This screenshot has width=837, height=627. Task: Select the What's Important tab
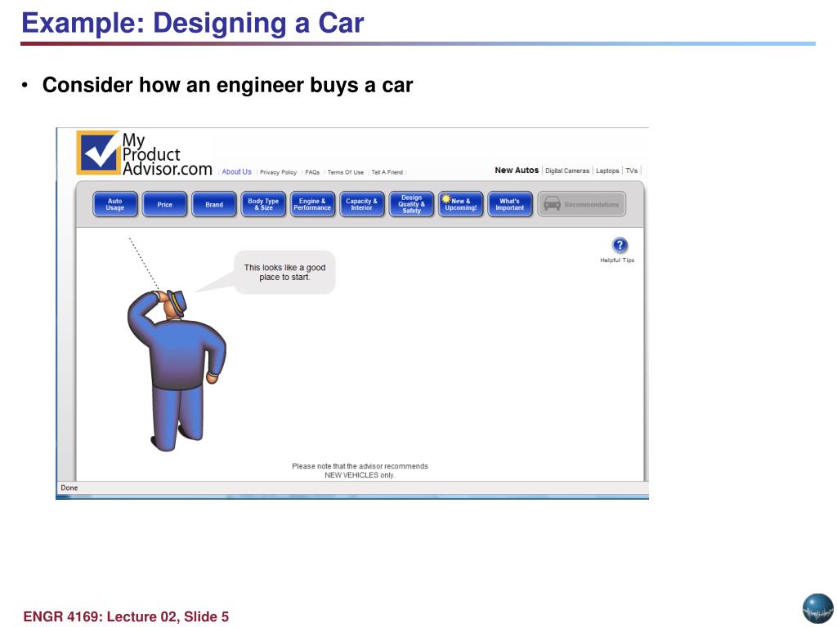tap(509, 204)
